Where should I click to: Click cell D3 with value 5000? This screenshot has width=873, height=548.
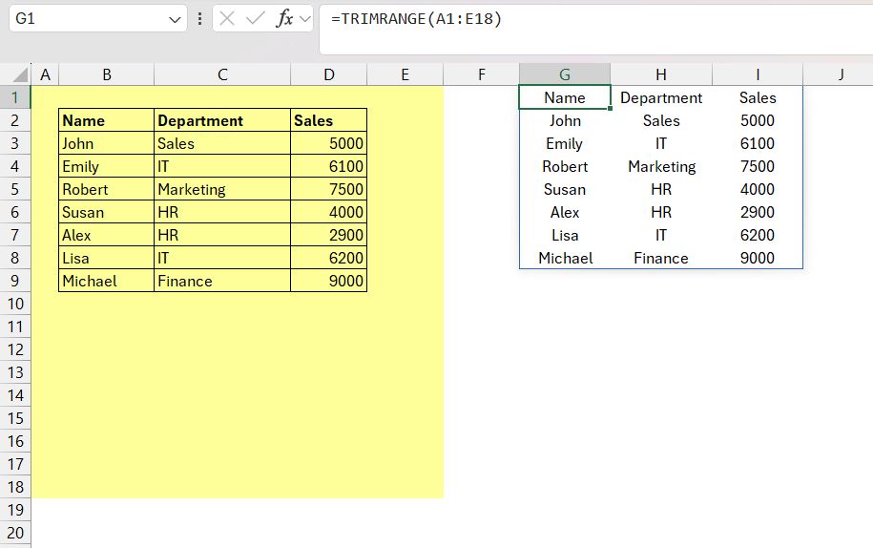328,143
